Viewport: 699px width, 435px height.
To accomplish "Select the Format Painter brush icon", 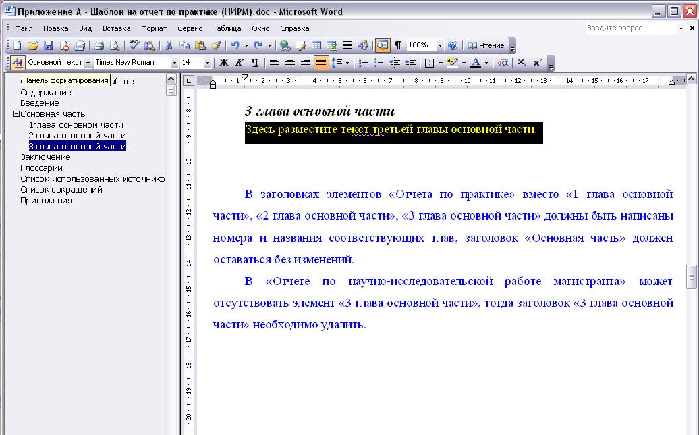I will (216, 45).
